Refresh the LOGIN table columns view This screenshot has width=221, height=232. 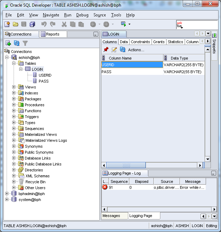[x=123, y=49]
